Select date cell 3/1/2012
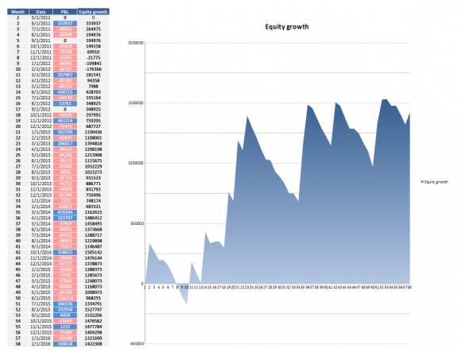Screen dimensions: 461x352 pyautogui.click(x=41, y=75)
